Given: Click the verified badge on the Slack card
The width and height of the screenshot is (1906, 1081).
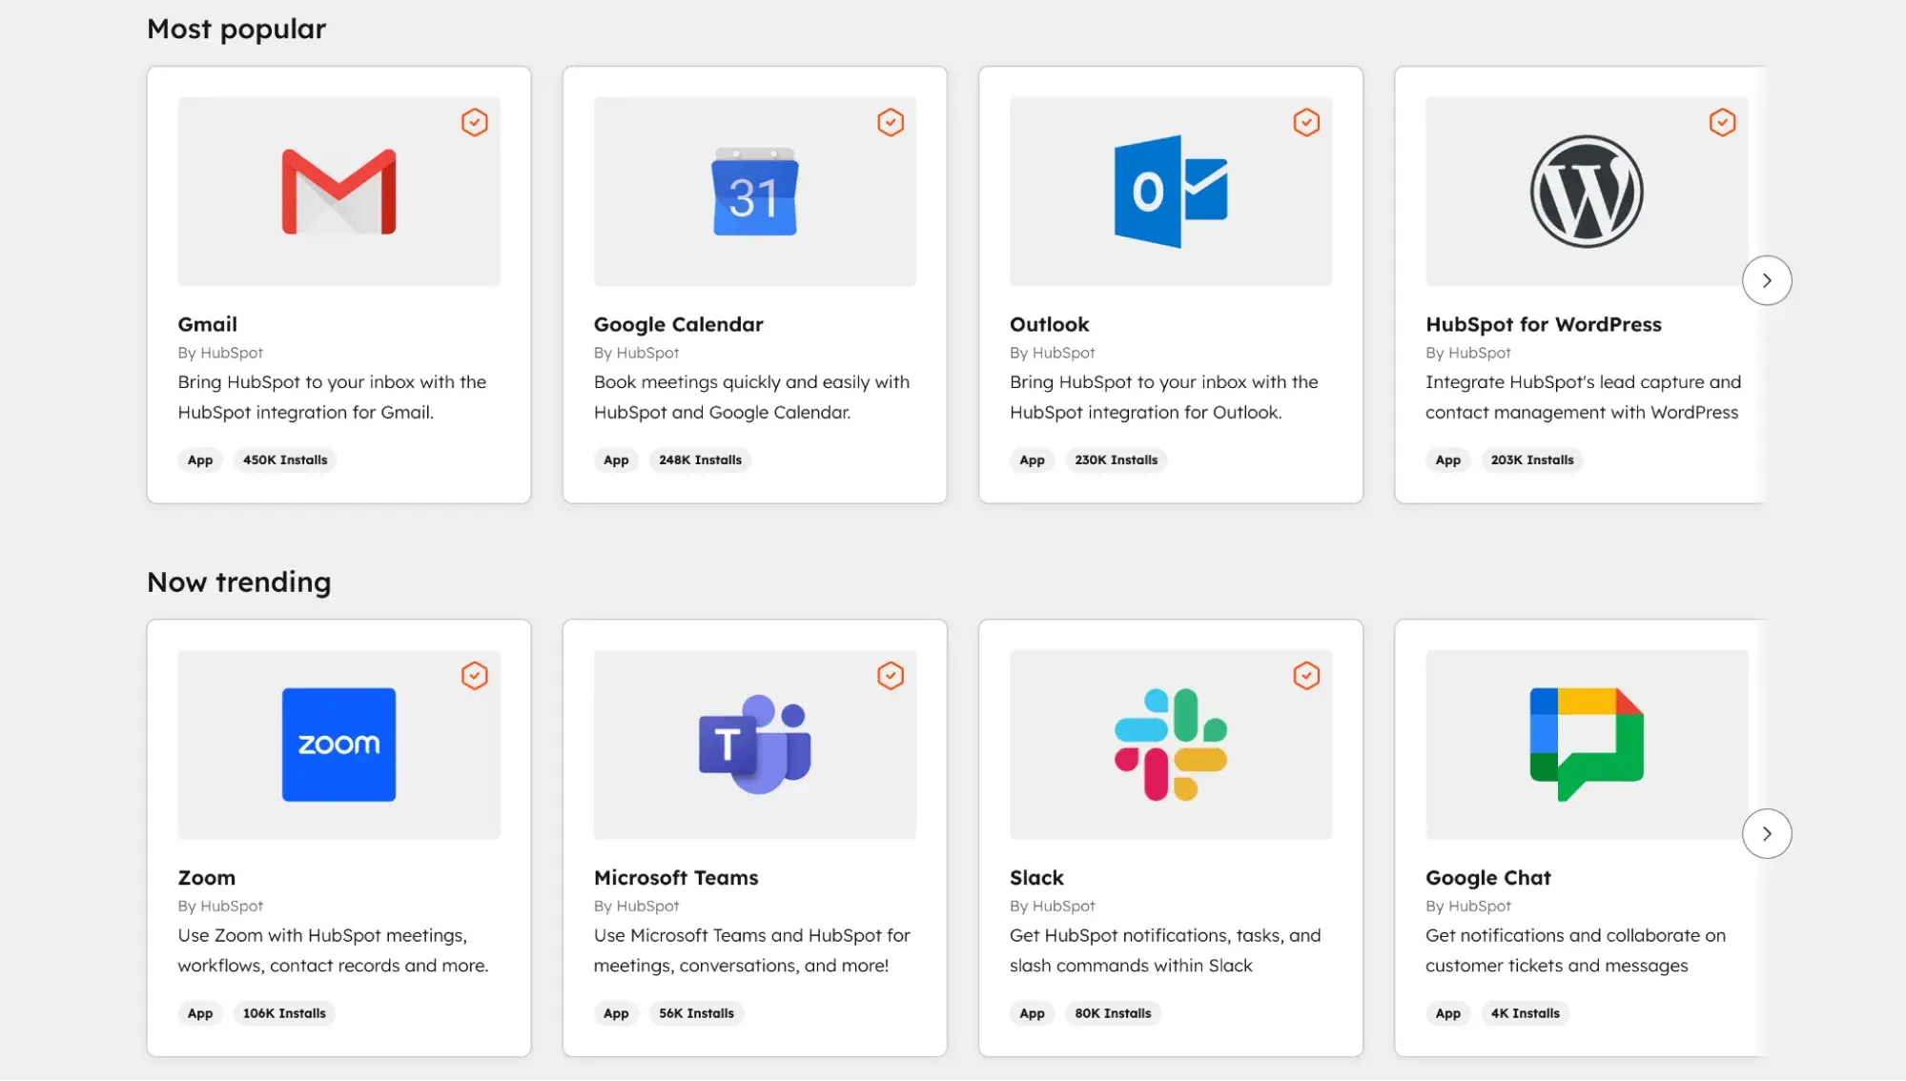Looking at the screenshot, I should [1306, 675].
